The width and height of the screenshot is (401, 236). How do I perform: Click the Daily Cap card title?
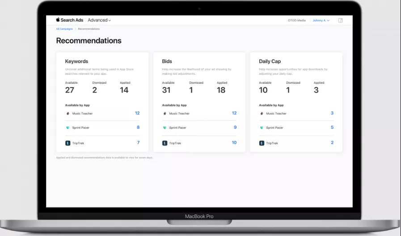point(270,61)
